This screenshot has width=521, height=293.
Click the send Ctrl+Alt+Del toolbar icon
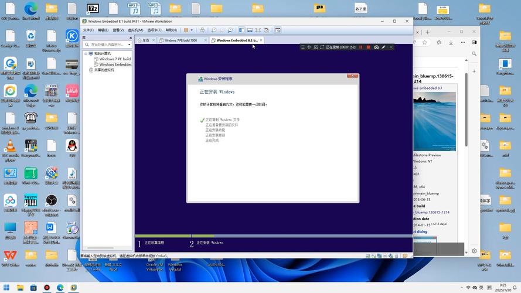pos(202,30)
